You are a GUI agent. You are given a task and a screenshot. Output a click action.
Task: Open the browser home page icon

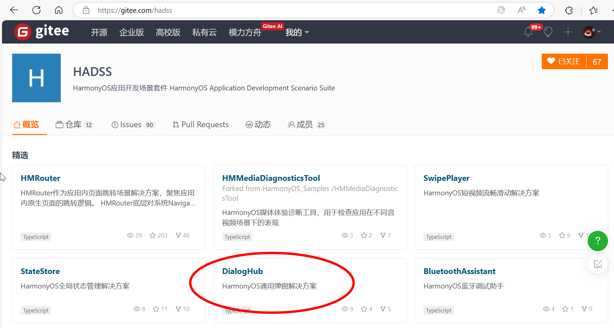[59, 10]
